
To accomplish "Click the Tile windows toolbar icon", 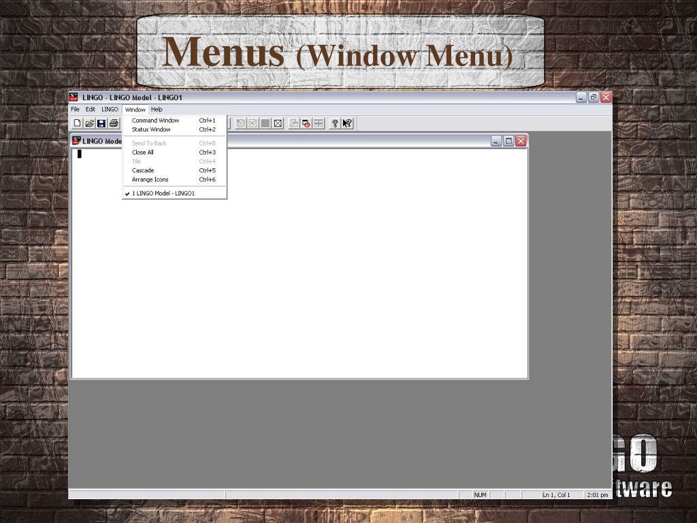I will click(x=319, y=123).
